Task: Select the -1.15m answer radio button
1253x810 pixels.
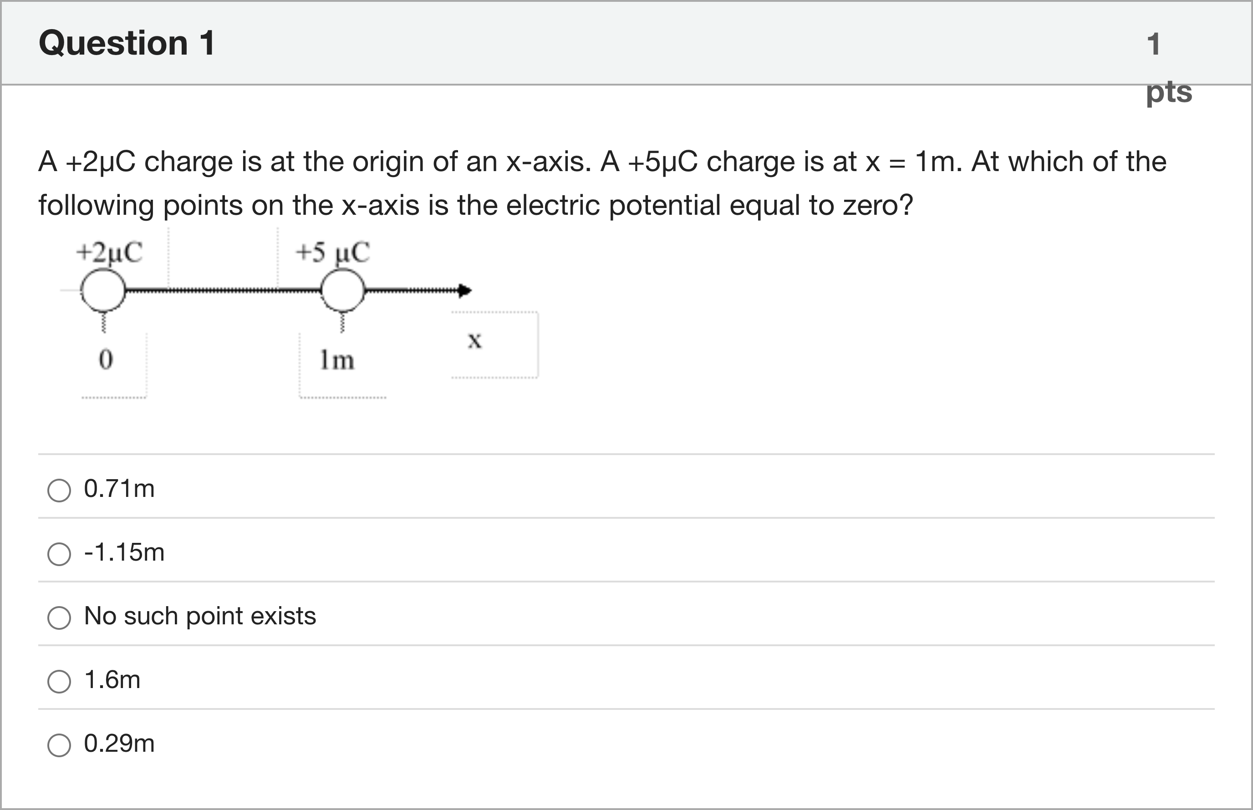Action: (59, 554)
